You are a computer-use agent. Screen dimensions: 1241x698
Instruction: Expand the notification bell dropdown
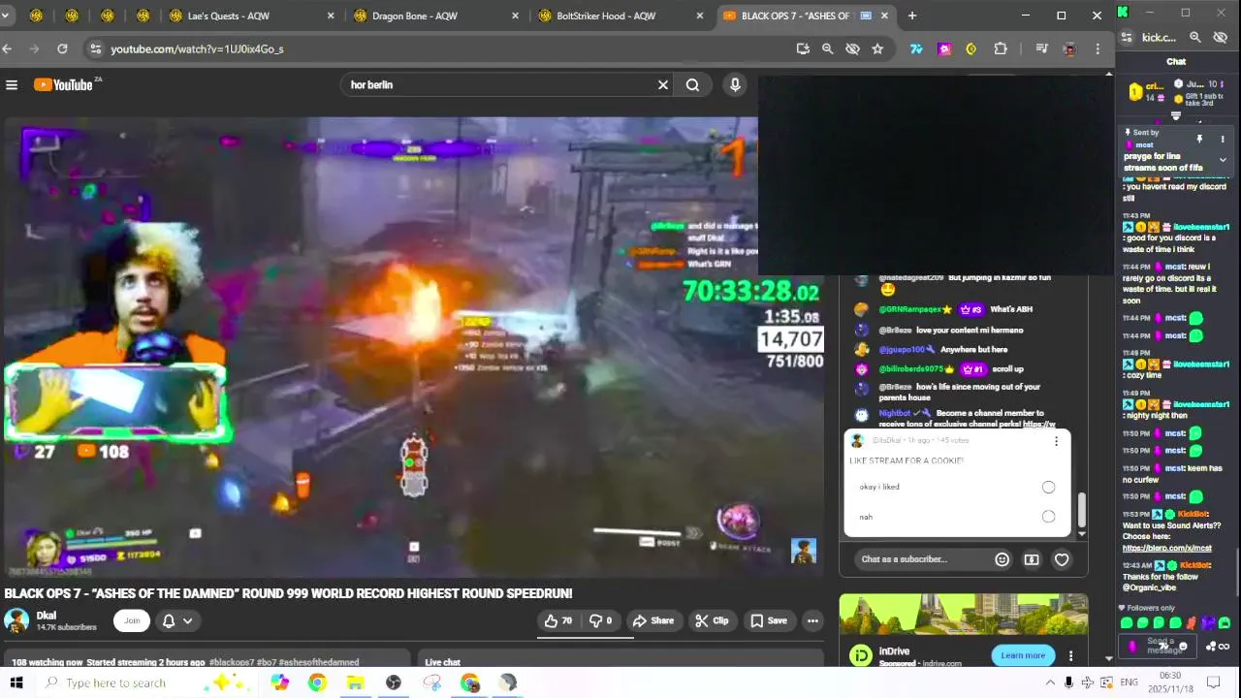177,620
